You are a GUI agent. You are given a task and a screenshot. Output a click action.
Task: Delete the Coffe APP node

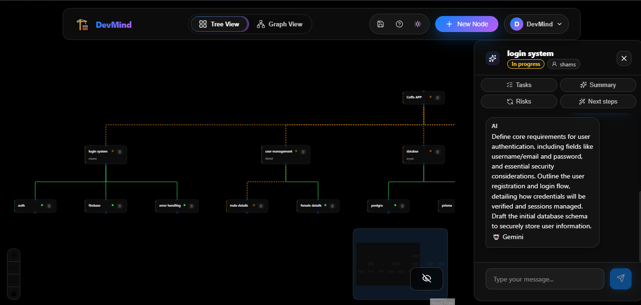point(438,97)
